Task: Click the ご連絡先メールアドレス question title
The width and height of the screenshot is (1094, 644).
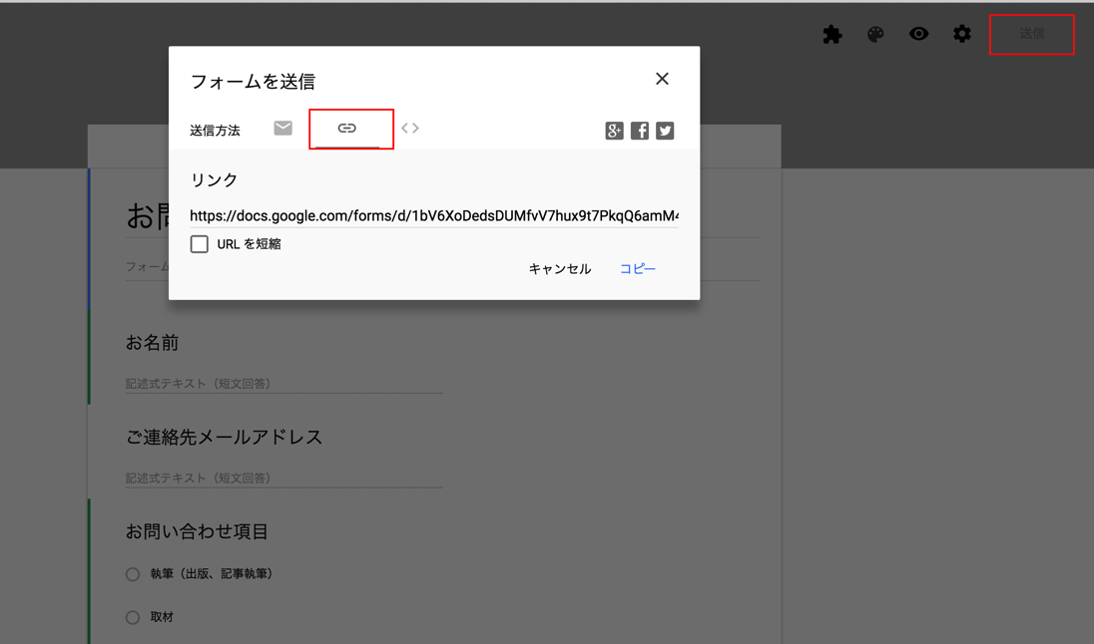Action: [x=224, y=437]
